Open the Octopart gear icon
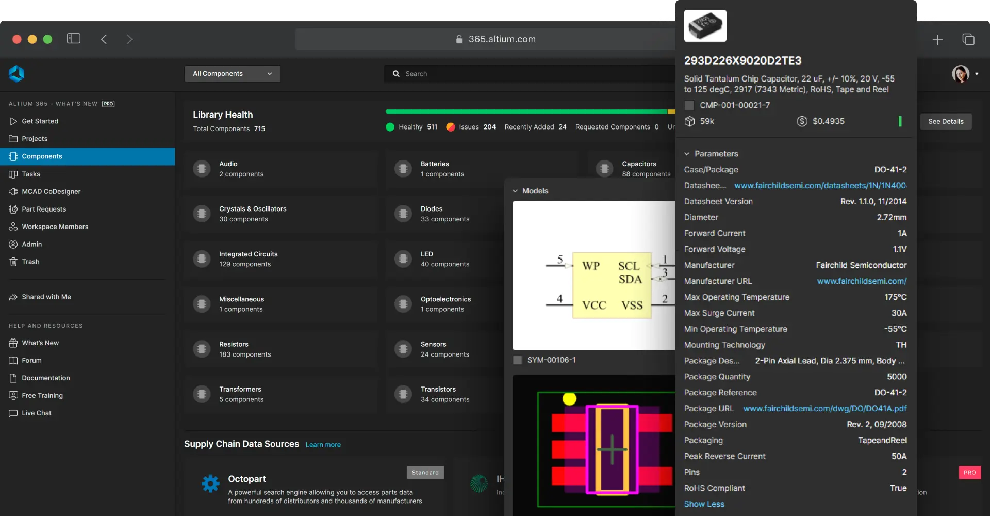Screen dimensions: 990x516 (x=210, y=483)
